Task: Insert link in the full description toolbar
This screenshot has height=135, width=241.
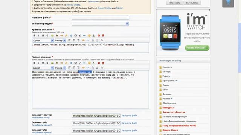Action: coord(62,63)
